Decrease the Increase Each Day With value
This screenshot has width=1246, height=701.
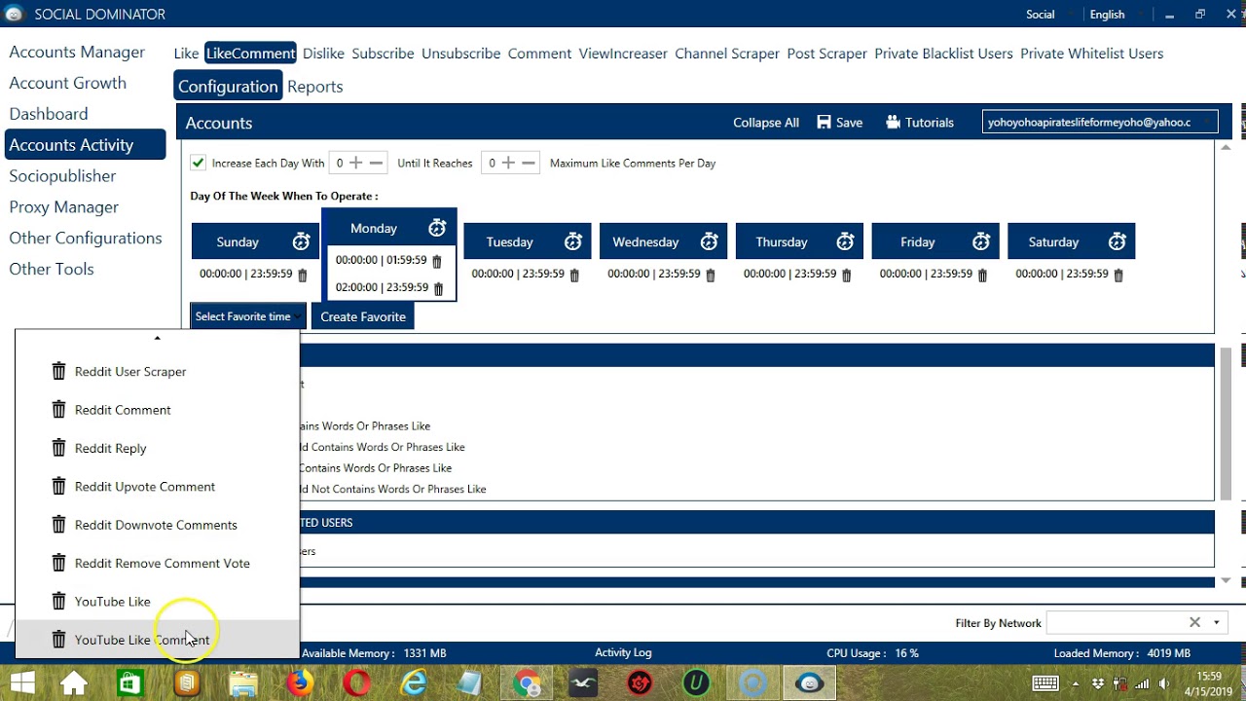pos(376,163)
